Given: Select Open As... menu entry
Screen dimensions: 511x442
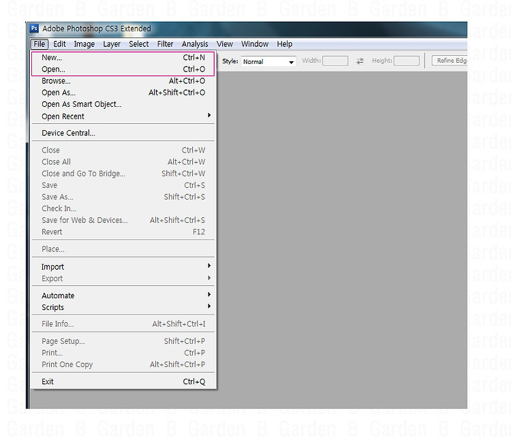Looking at the screenshot, I should tap(123, 93).
